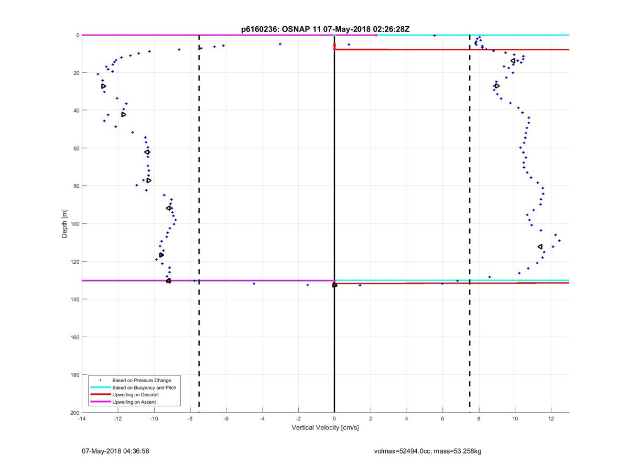Click the left triangle marker near 62 m depth

click(147, 152)
